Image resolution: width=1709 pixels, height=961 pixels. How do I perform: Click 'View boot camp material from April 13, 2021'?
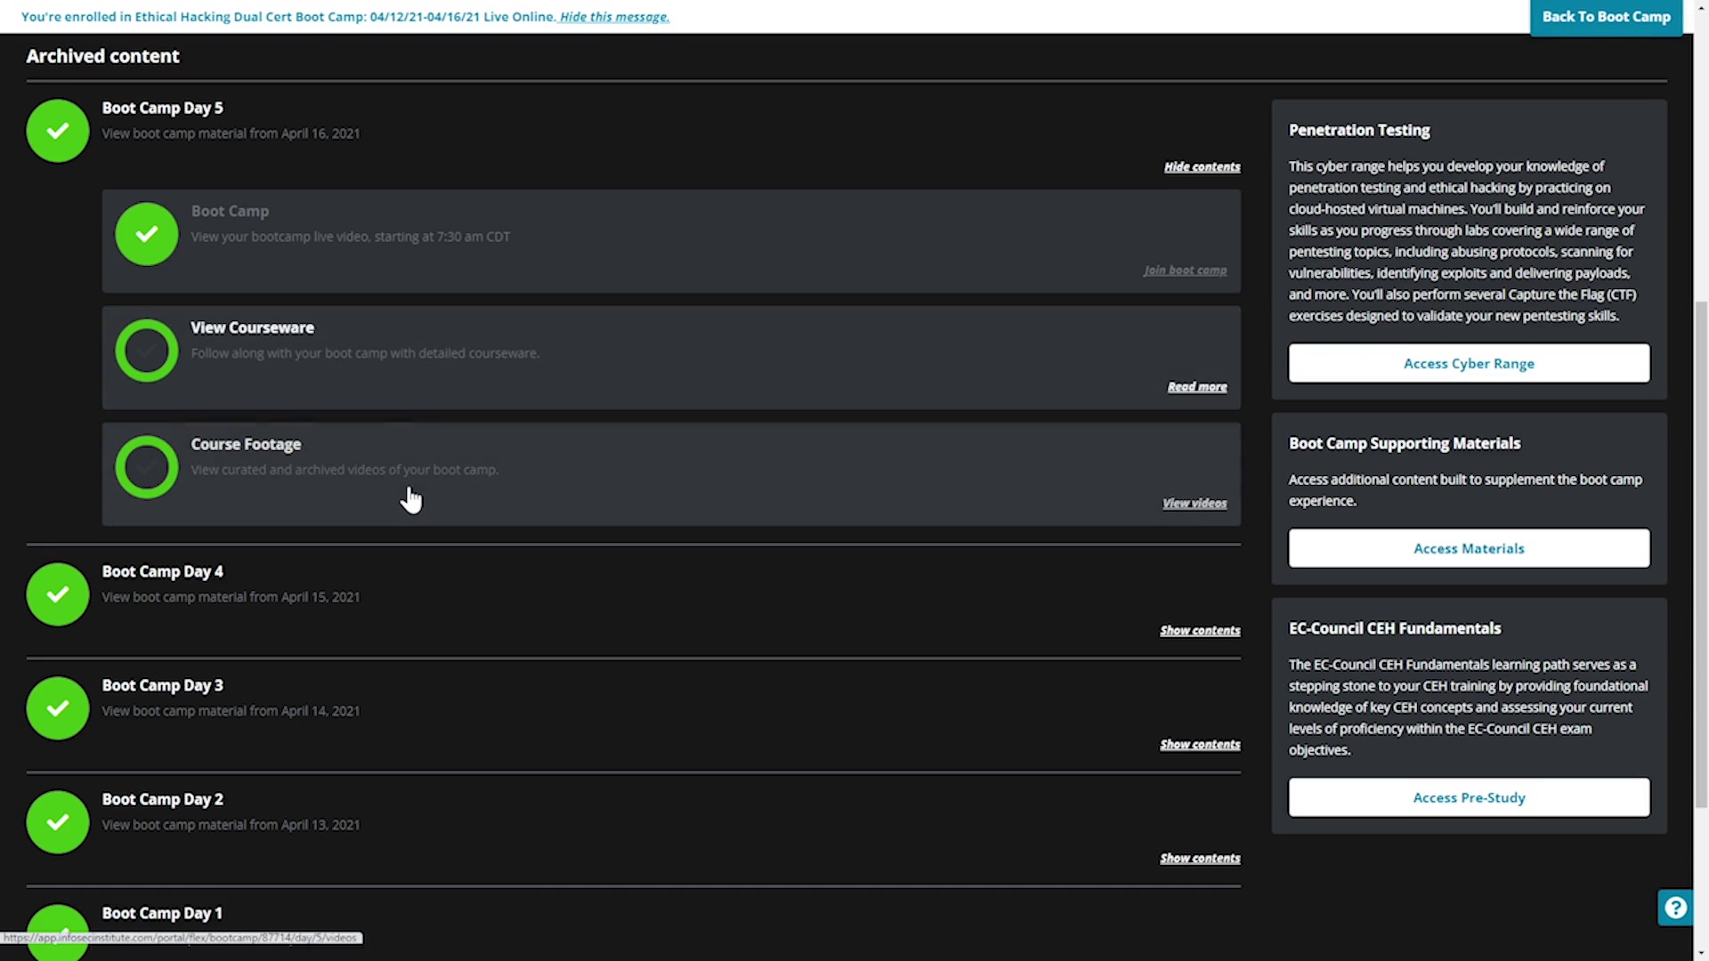pyautogui.click(x=231, y=825)
